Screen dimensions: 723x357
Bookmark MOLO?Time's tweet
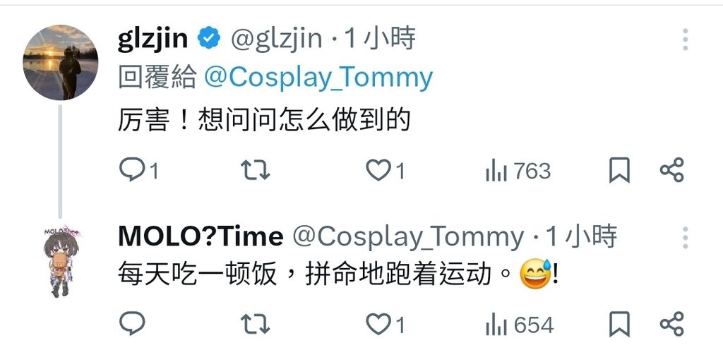(x=619, y=324)
